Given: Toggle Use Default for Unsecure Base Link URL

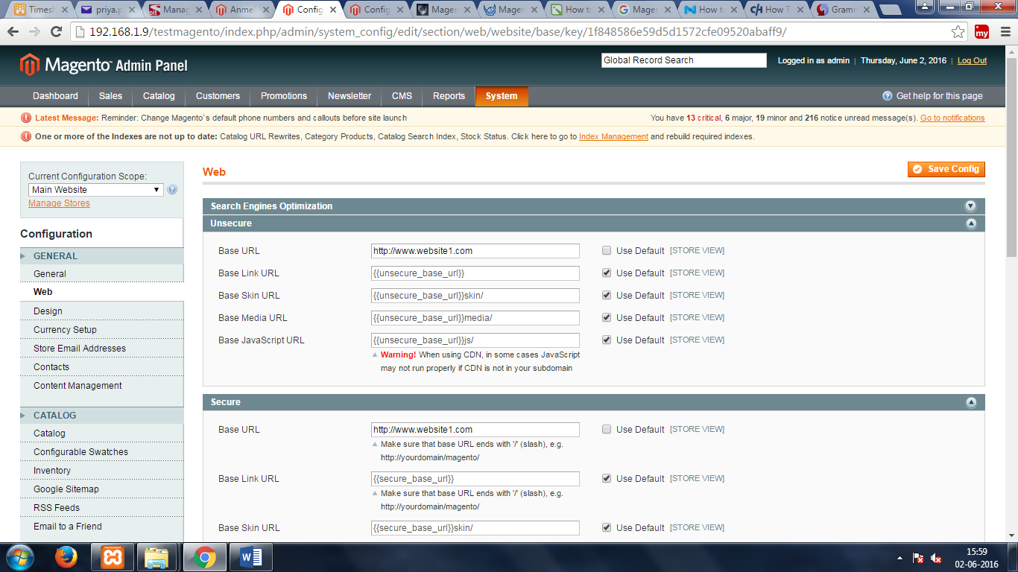Looking at the screenshot, I should 607,273.
